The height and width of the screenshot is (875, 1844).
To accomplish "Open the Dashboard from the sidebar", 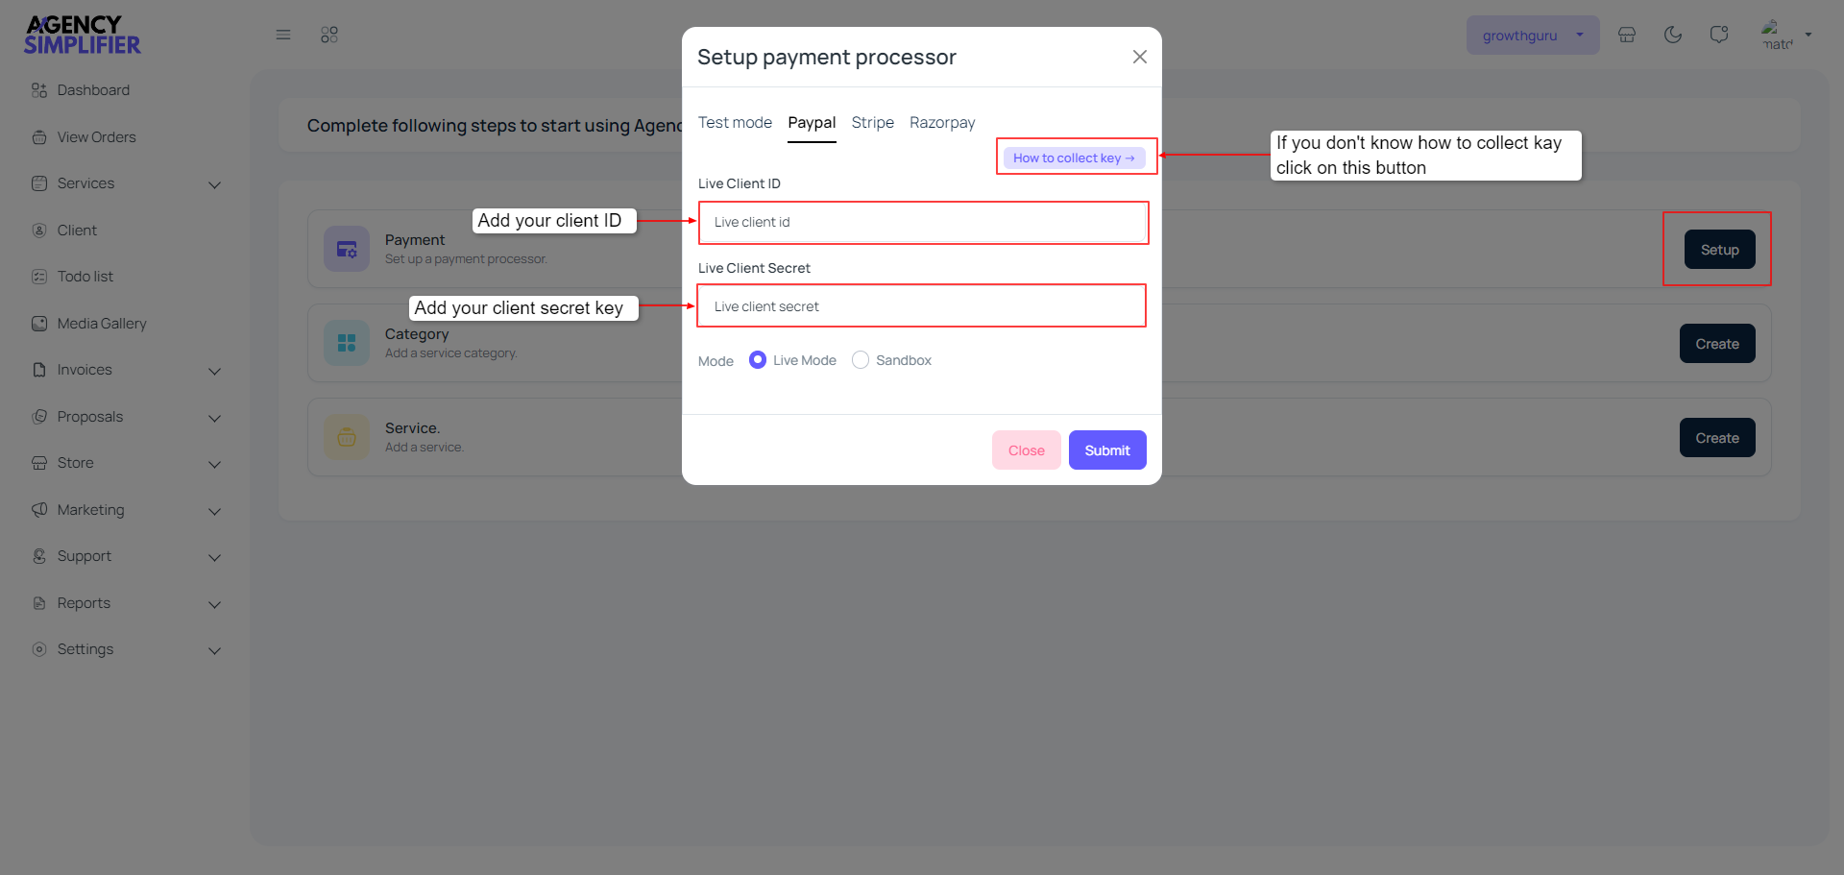I will pos(92,89).
